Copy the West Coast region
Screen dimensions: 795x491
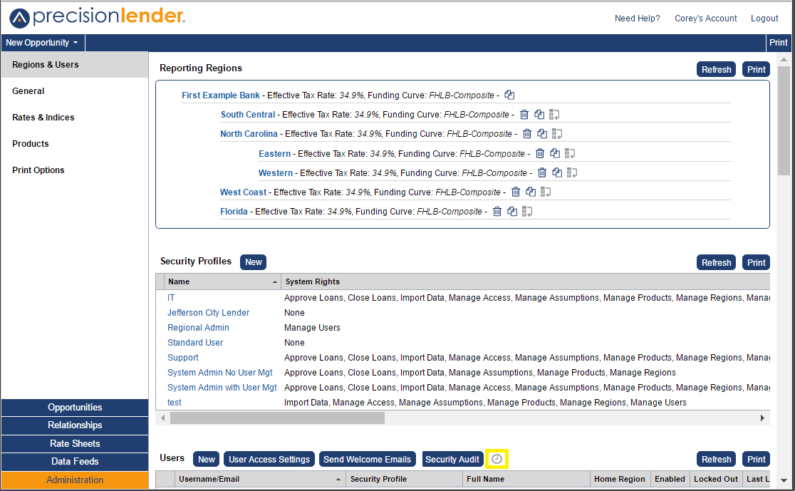[531, 192]
